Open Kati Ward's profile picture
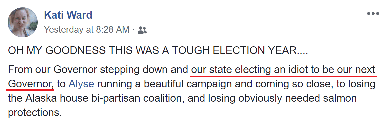 point(23,22)
